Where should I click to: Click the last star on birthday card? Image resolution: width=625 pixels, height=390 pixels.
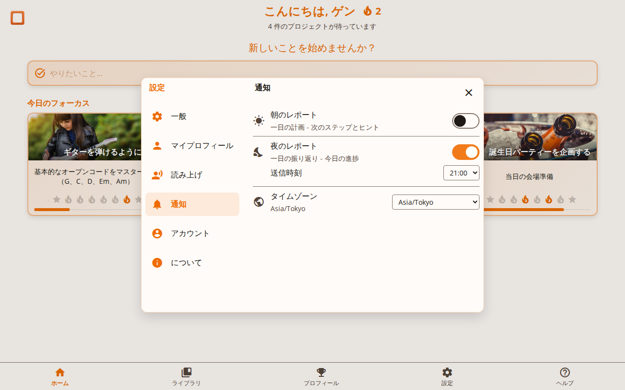(572, 199)
